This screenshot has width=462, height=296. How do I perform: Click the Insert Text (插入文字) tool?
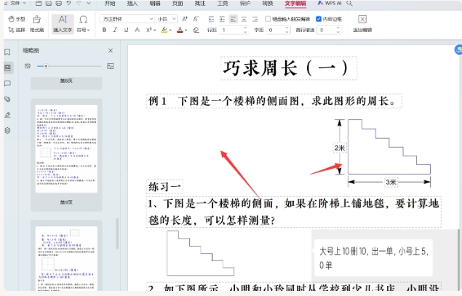coord(63,24)
